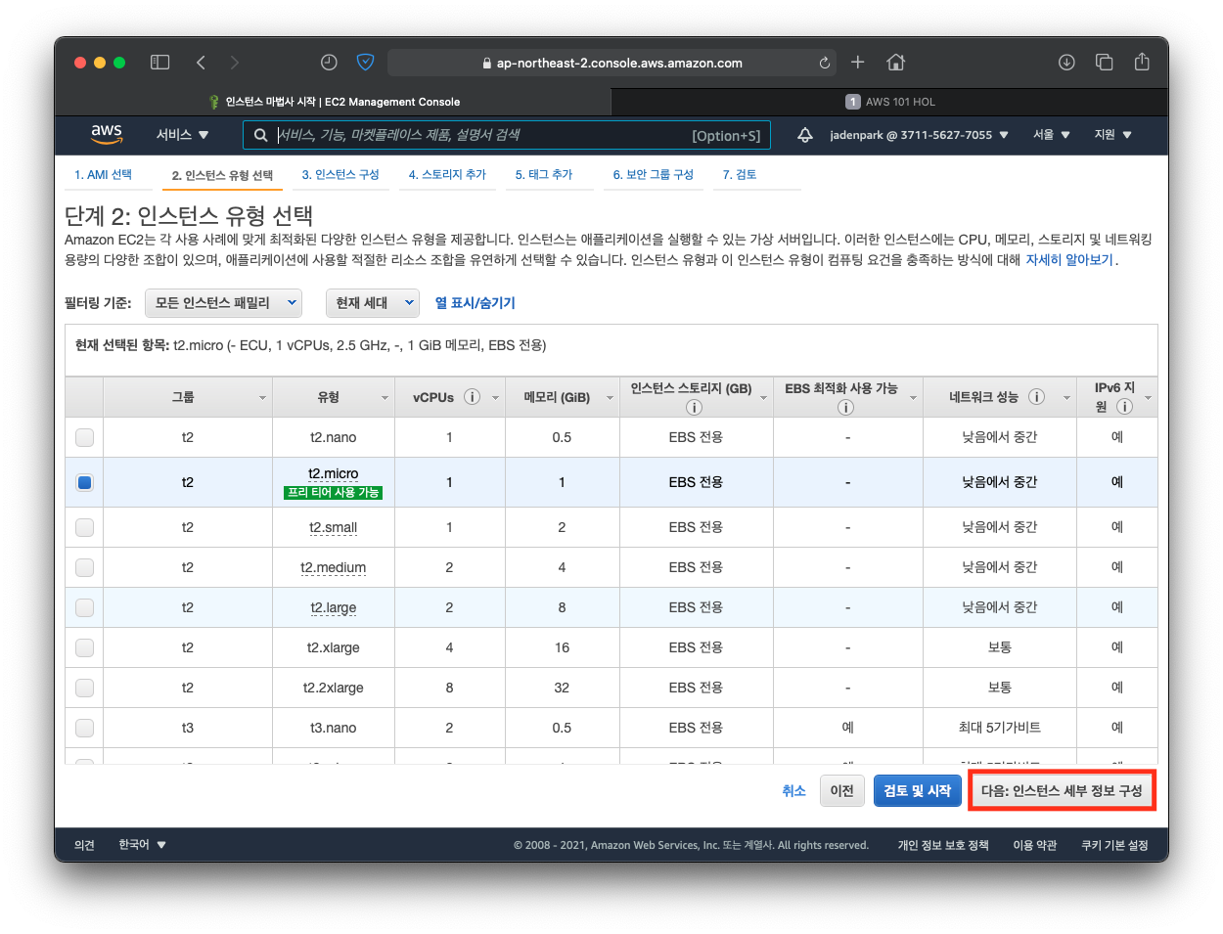Go to step 1. AMI 선택 tab
The height and width of the screenshot is (934, 1223).
coord(103,174)
